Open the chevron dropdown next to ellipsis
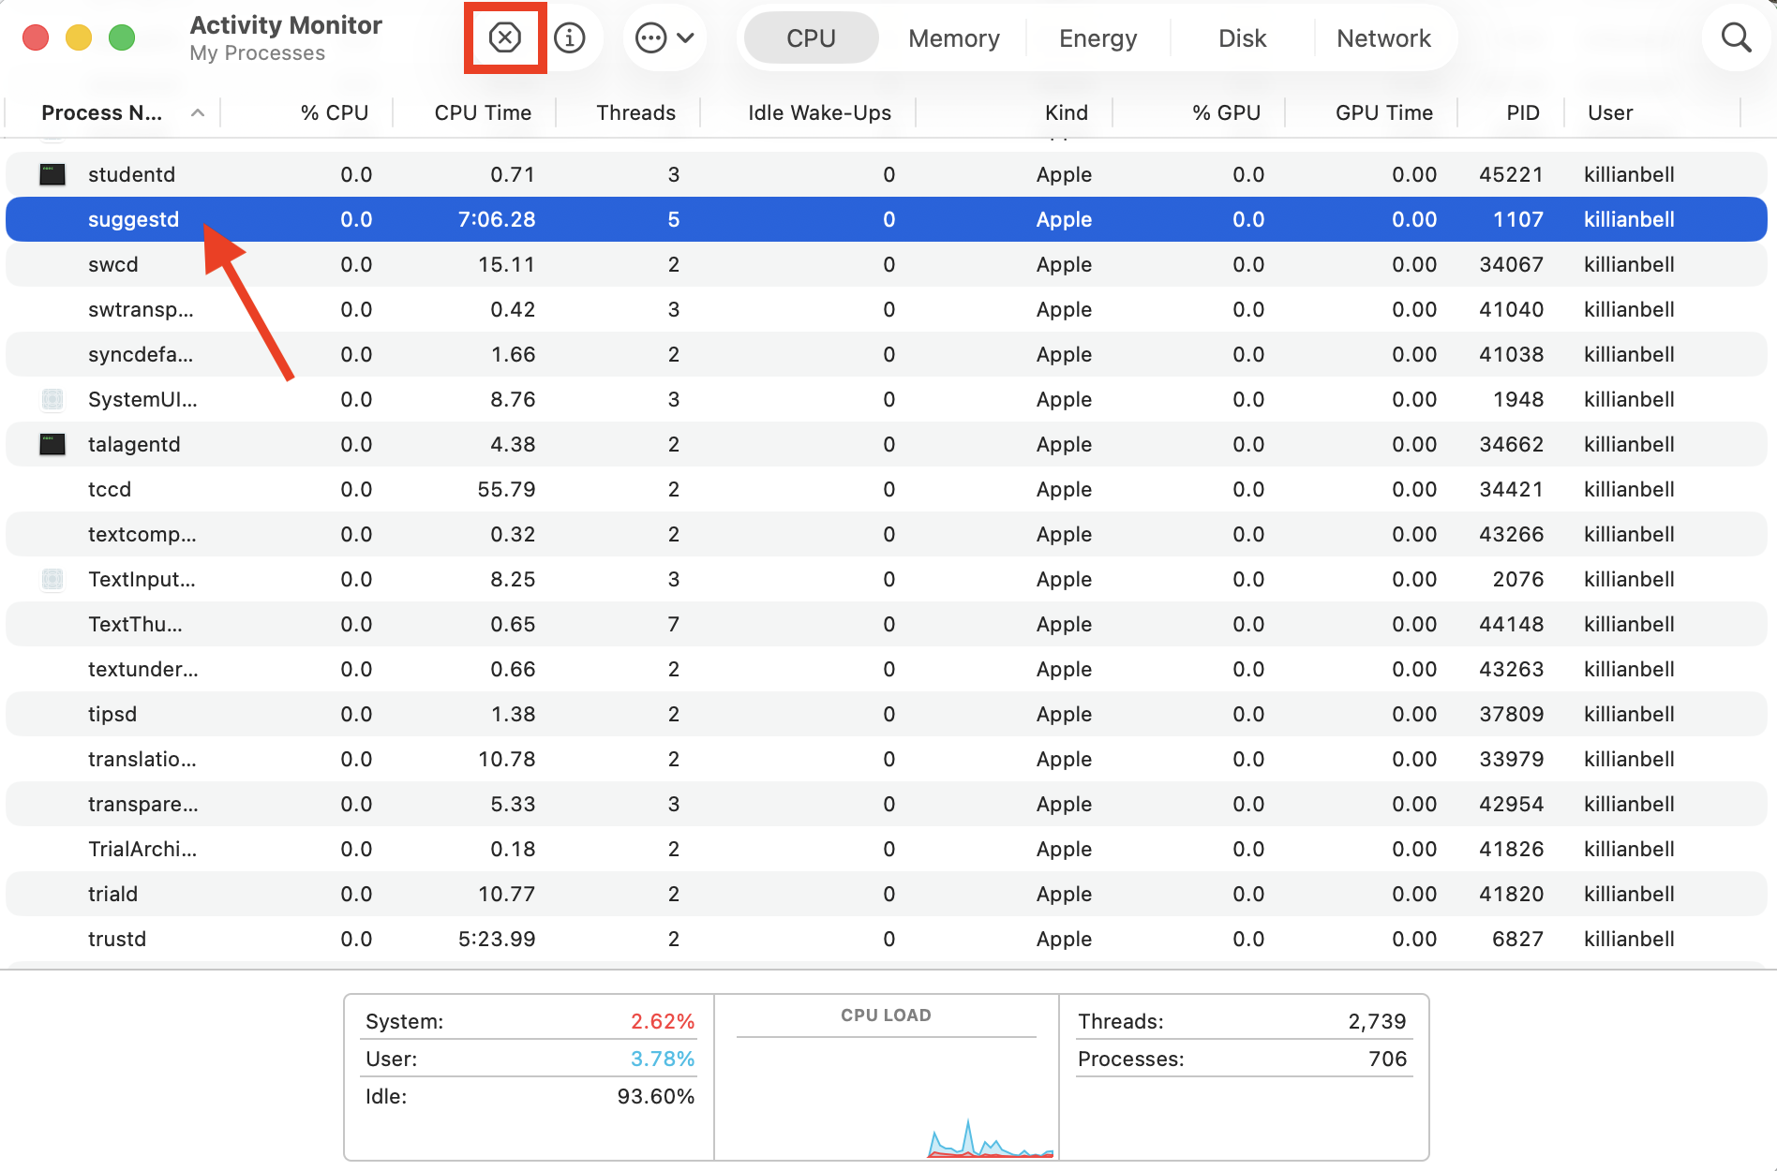The height and width of the screenshot is (1171, 1777). point(684,37)
